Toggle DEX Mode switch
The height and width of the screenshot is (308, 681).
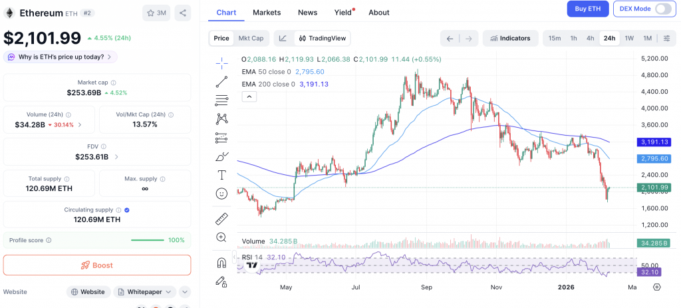663,9
